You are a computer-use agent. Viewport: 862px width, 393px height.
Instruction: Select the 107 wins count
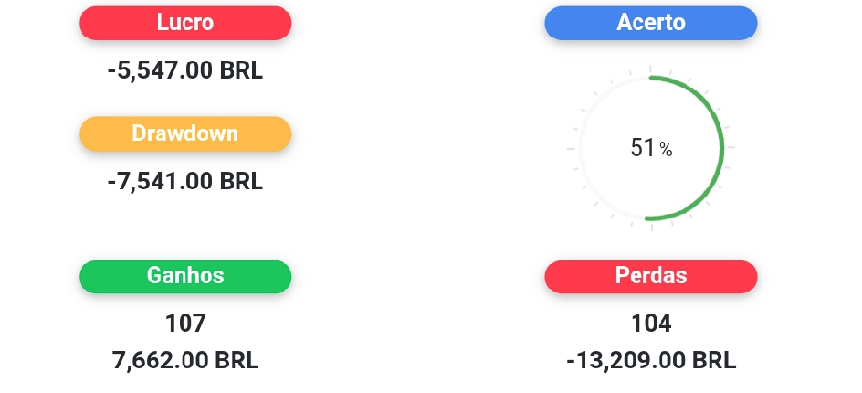185,324
